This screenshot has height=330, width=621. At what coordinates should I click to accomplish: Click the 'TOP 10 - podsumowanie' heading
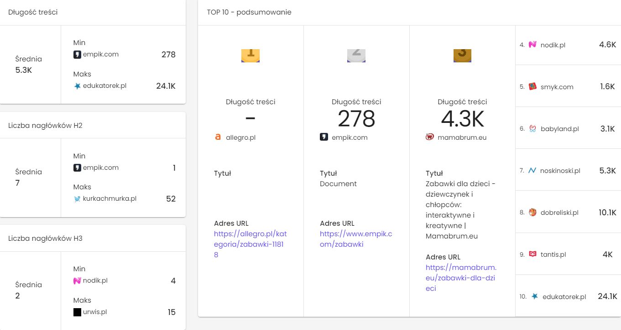pyautogui.click(x=249, y=12)
